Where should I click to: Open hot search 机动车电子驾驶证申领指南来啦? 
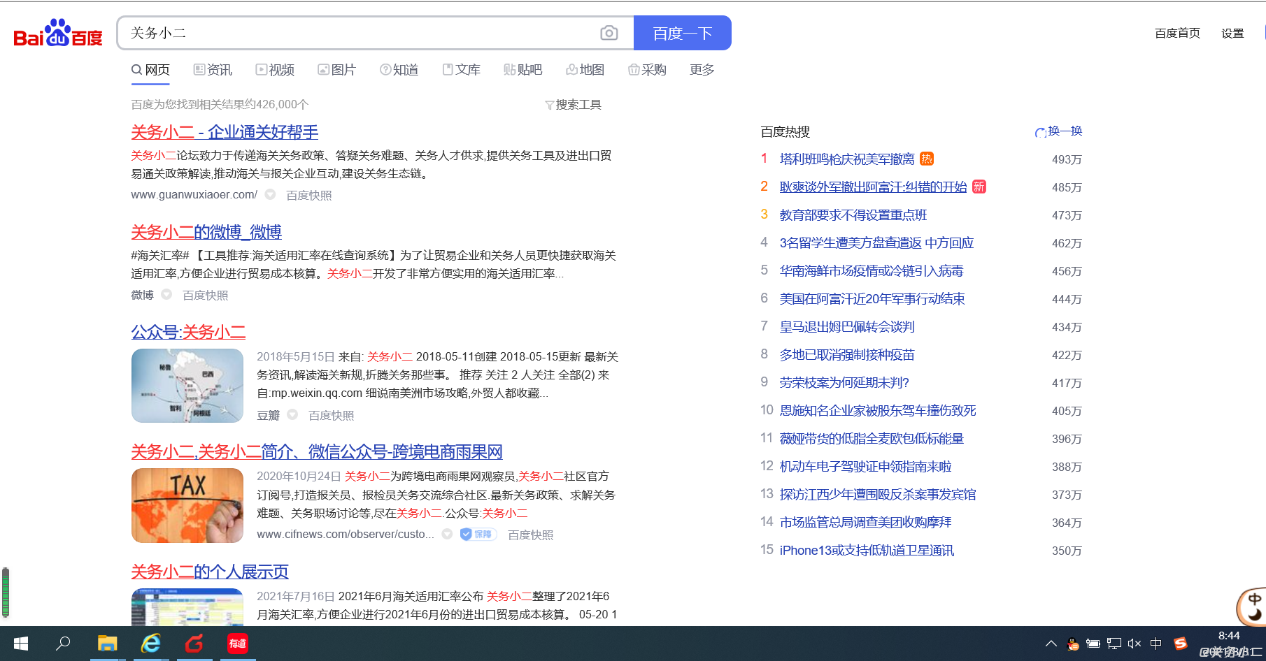[x=866, y=467]
